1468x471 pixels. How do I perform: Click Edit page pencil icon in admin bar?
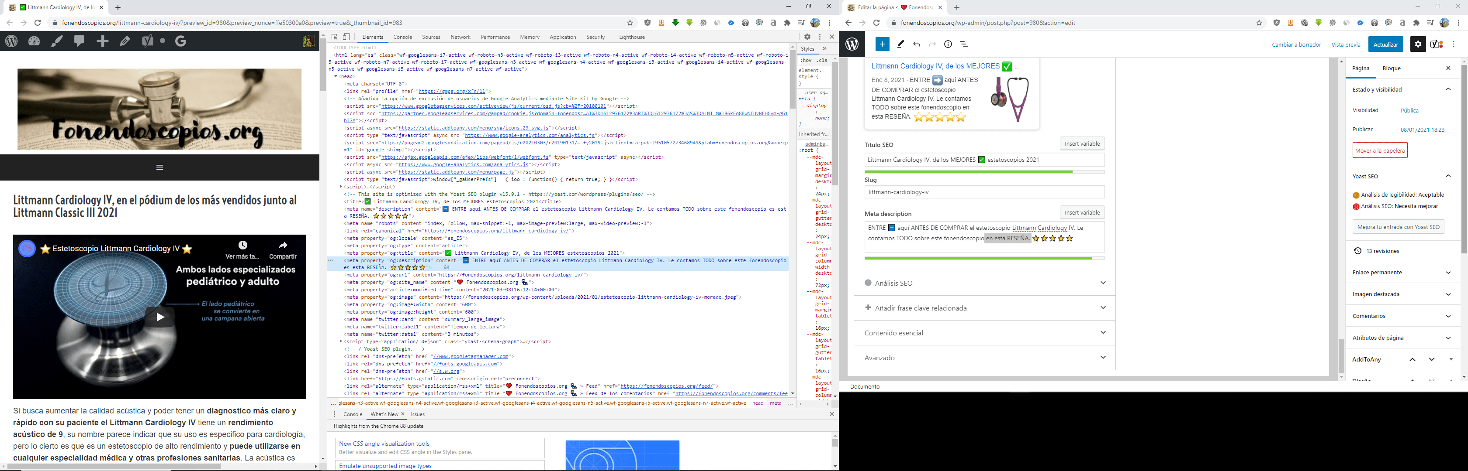click(x=125, y=41)
